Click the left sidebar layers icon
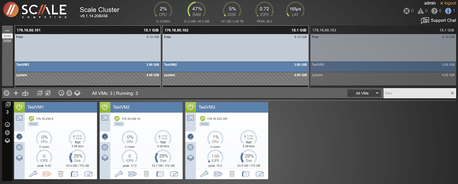 (8, 141)
